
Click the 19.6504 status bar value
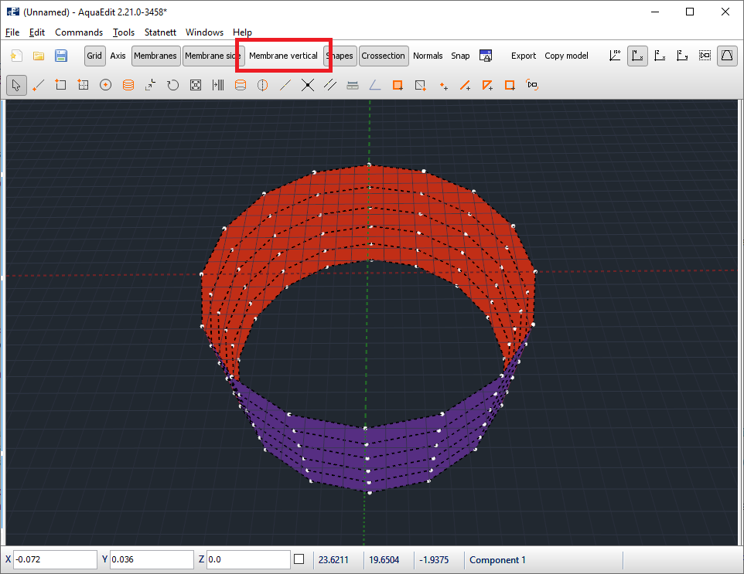pos(384,560)
